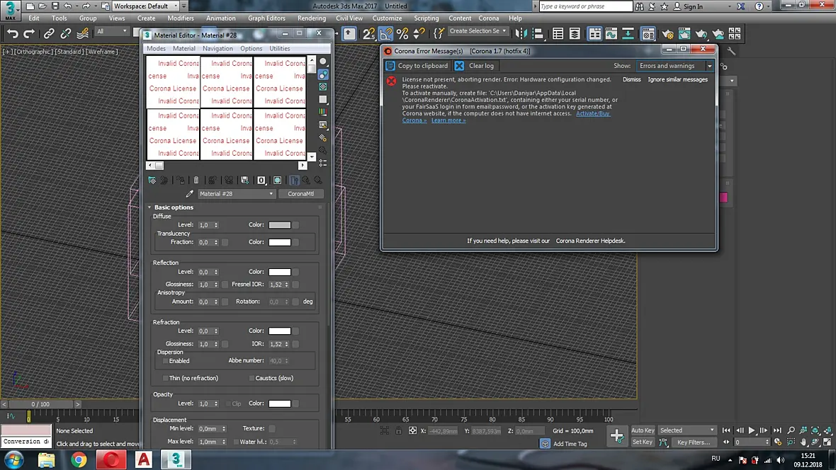Click Ignore similar messages
Viewport: 836px width, 470px height.
pyautogui.click(x=677, y=79)
